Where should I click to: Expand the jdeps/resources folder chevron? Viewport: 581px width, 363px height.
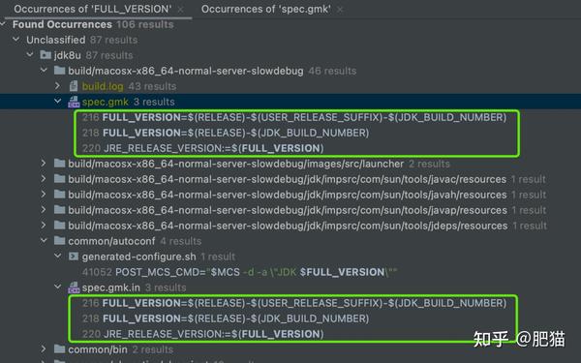point(44,226)
